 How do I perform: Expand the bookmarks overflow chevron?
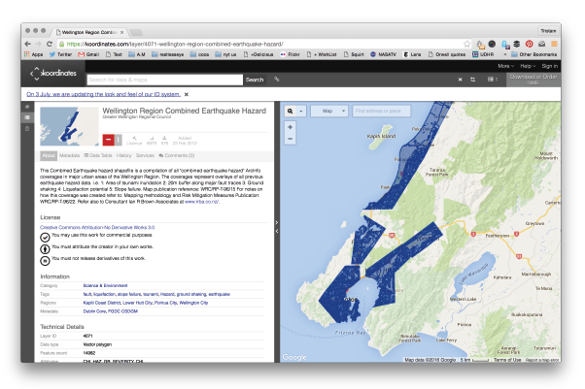pos(505,54)
